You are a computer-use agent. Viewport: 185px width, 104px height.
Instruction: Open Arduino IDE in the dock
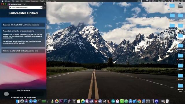[113, 101]
